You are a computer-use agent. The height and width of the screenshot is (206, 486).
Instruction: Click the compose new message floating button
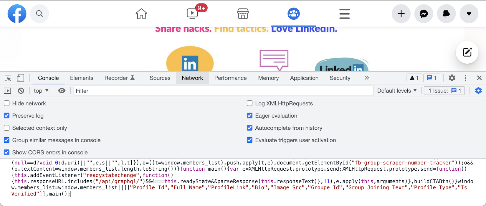pyautogui.click(x=467, y=52)
